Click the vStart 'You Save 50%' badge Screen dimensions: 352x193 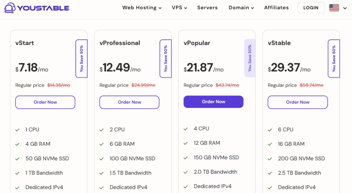(81, 58)
